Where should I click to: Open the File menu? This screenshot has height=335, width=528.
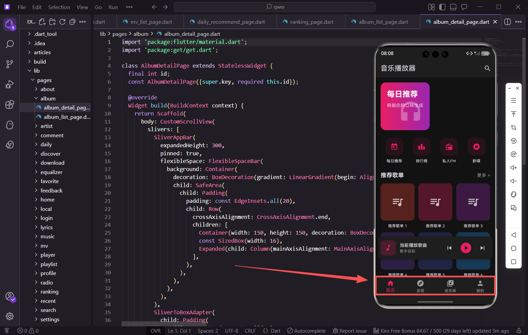pyautogui.click(x=22, y=7)
